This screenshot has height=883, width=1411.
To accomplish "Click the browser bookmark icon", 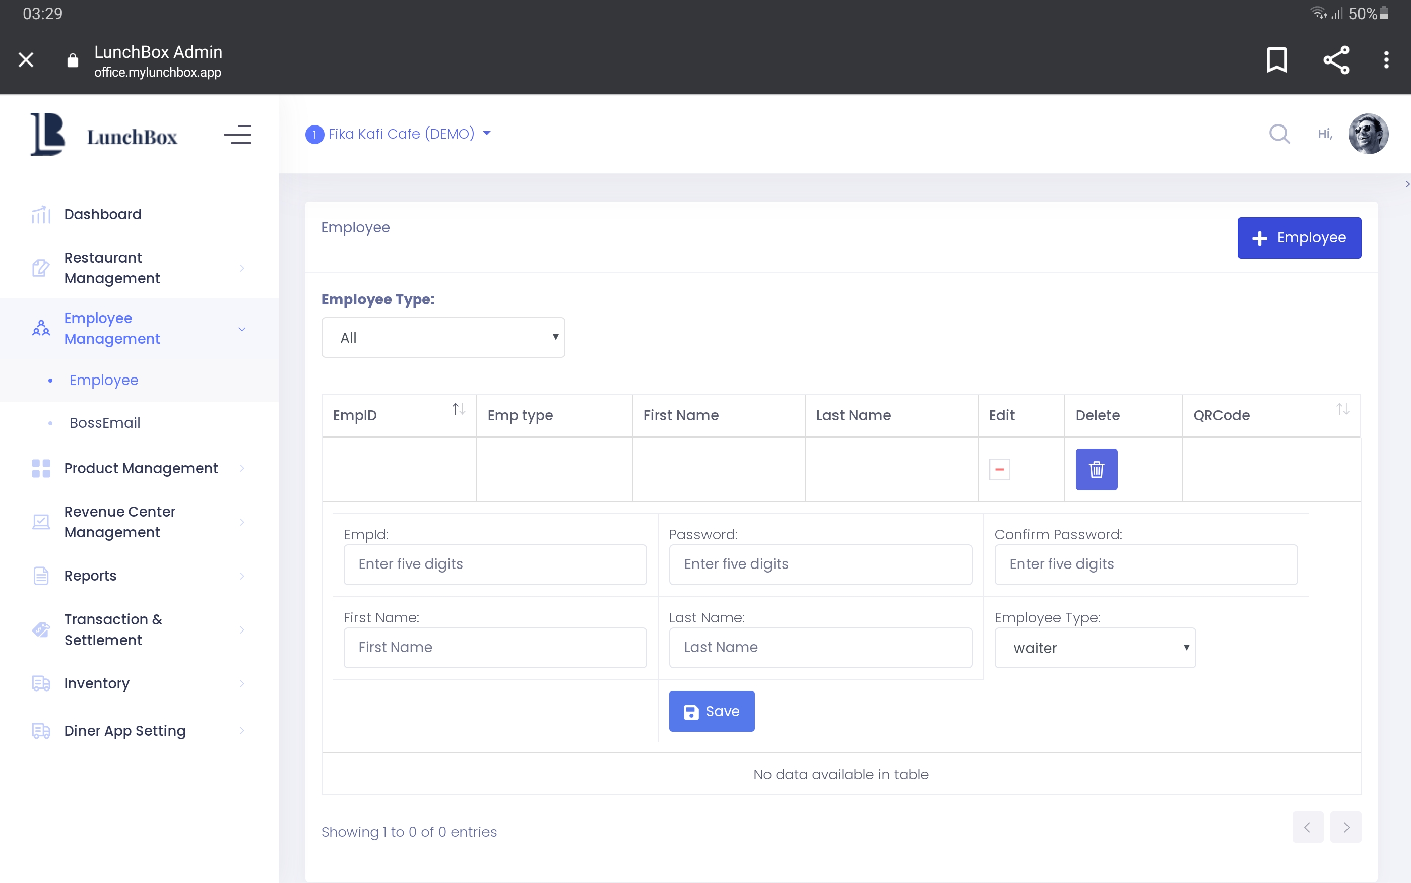I will [1276, 59].
